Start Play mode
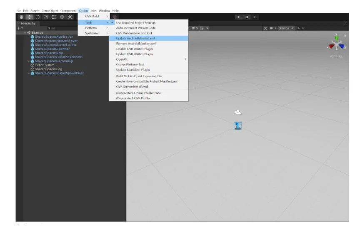Image resolution: width=363 pixels, height=229 pixels. [x=238, y=17]
